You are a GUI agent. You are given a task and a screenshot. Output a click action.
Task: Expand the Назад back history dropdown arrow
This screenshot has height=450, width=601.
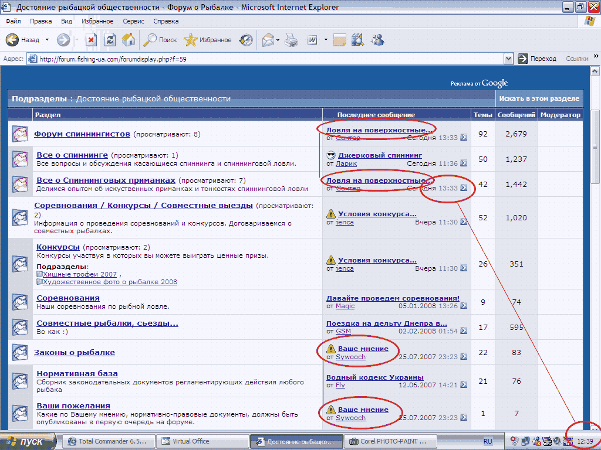(47, 40)
